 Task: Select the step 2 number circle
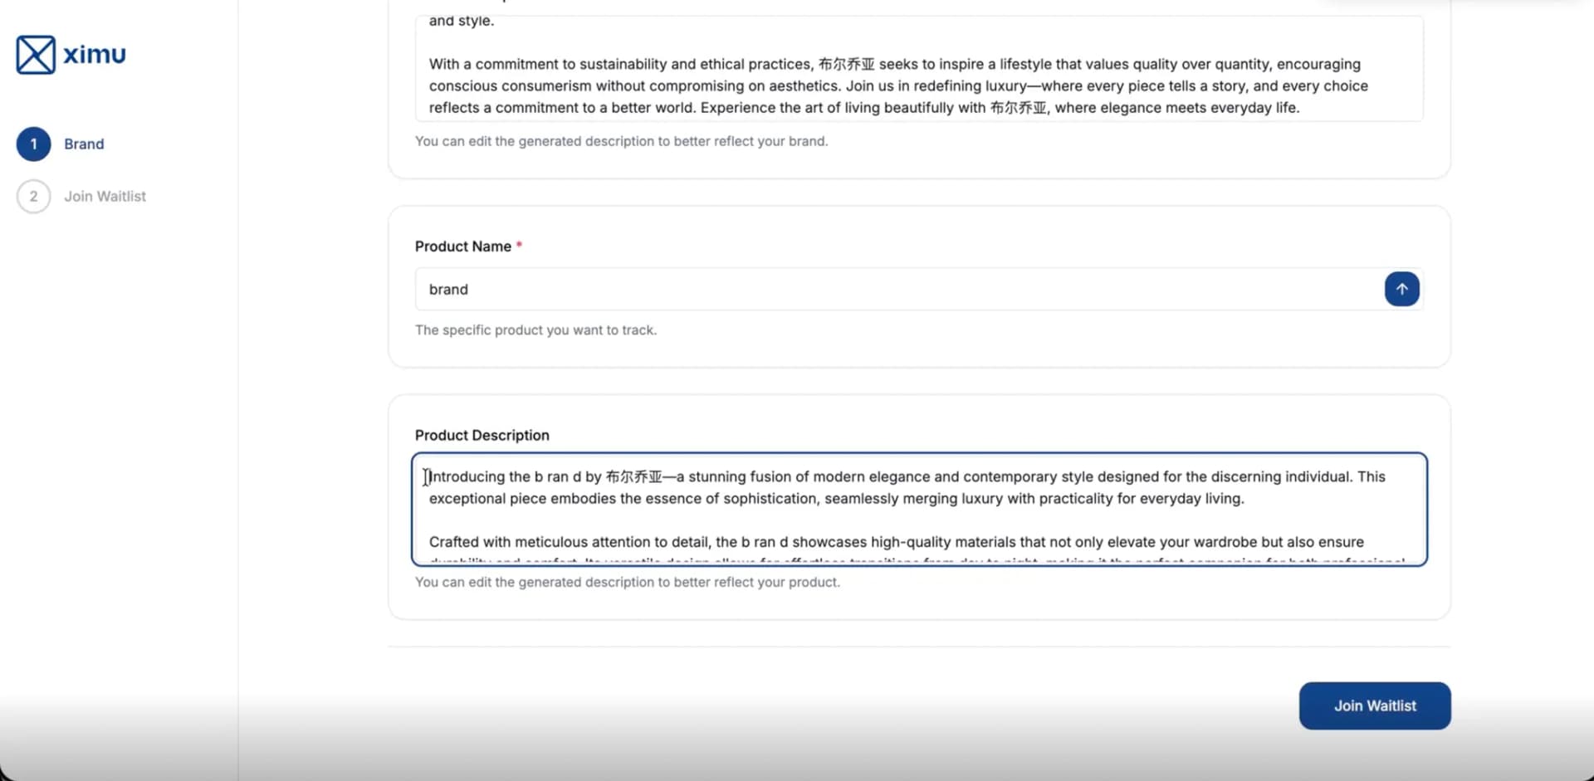point(34,197)
